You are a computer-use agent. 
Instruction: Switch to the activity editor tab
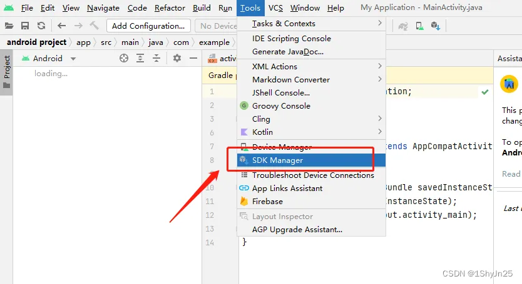222,59
